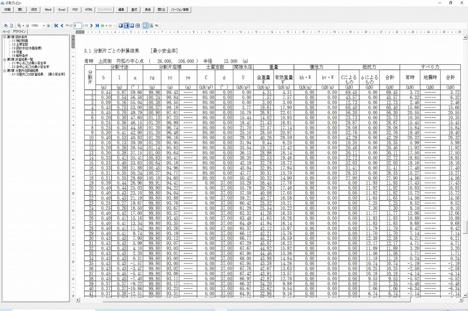Click the 土質定数 table header
The image size is (468, 311).
click(x=215, y=67)
